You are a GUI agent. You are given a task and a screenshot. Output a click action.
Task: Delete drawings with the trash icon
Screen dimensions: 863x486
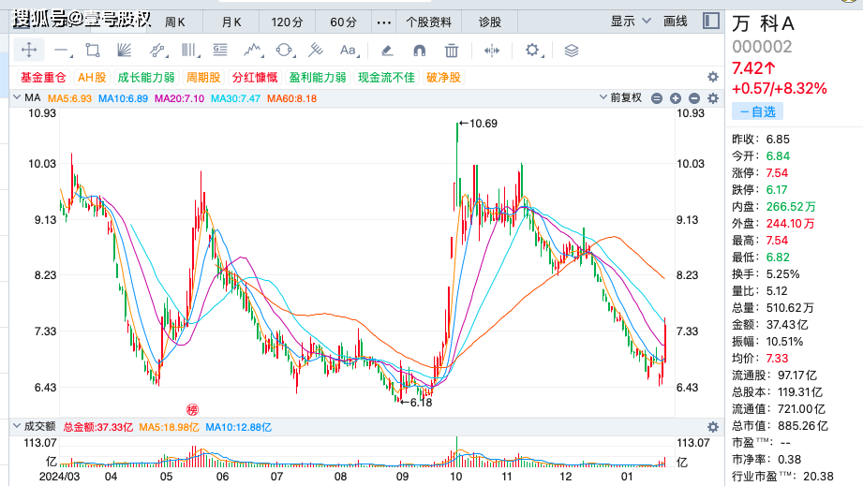click(452, 51)
